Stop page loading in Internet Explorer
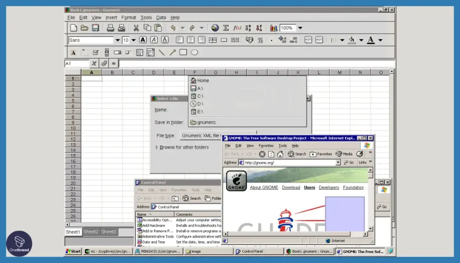The image size is (460, 263). click(x=262, y=154)
